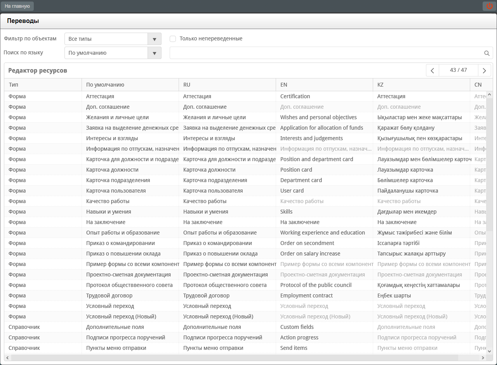Select EN cell 'Skills'

click(325, 212)
